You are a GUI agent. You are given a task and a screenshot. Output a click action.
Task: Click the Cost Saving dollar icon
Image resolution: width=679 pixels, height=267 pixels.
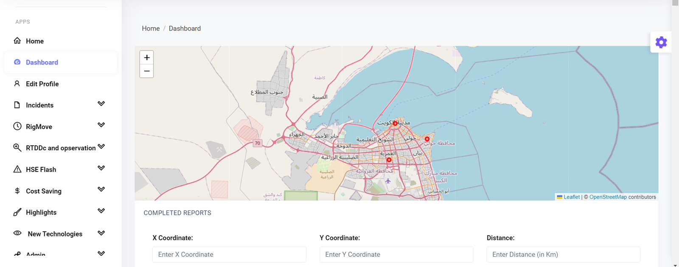17,191
